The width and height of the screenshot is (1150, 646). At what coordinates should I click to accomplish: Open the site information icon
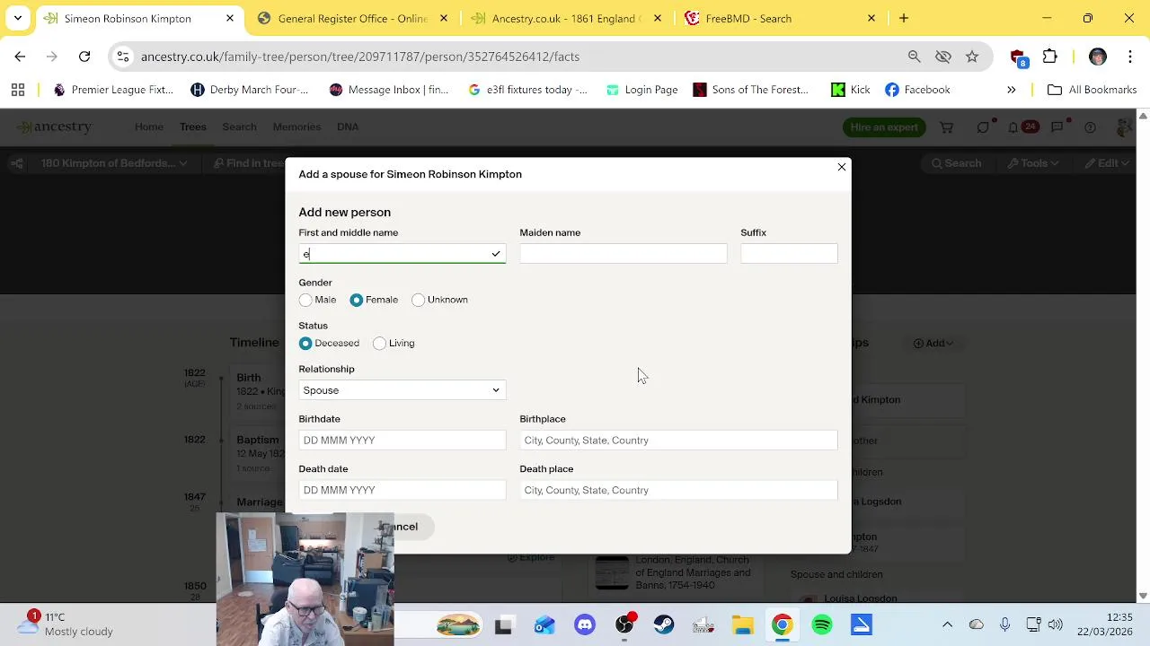[123, 57]
